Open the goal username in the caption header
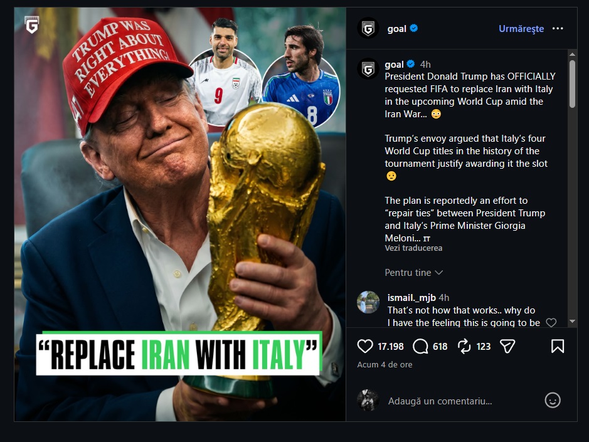The height and width of the screenshot is (442, 589). coord(395,63)
